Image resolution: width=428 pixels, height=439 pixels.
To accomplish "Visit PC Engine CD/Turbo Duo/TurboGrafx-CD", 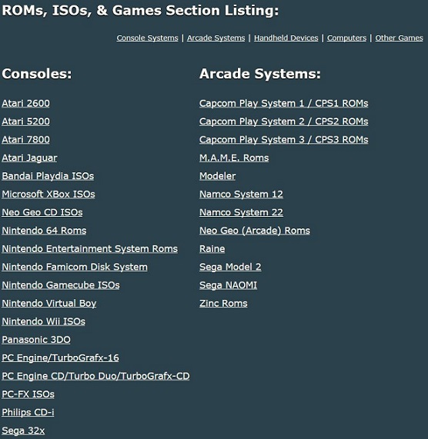I will 95,376.
